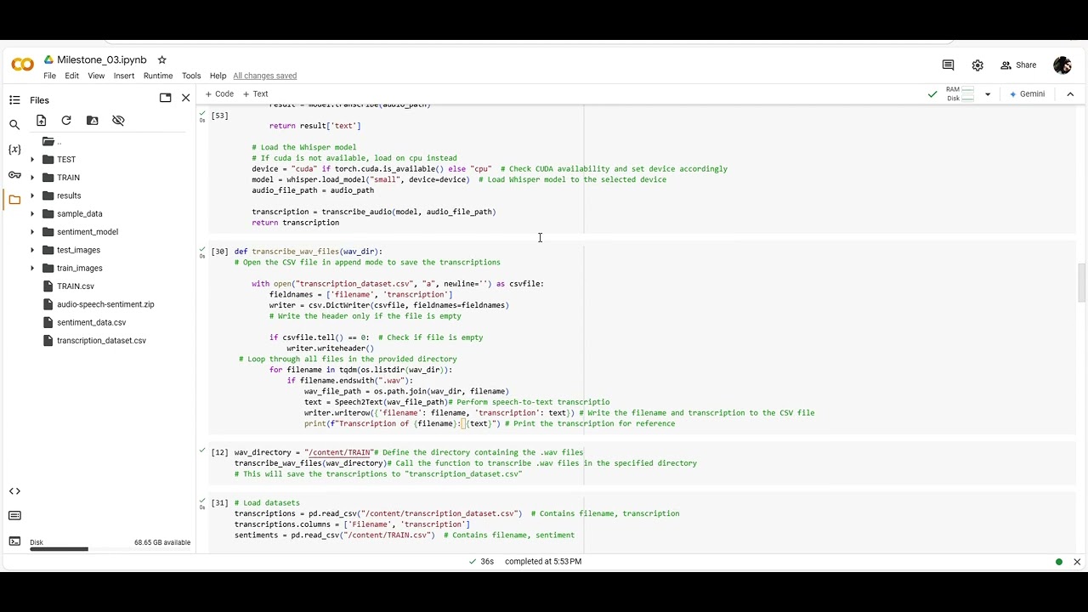Refresh the file browser

[66, 121]
